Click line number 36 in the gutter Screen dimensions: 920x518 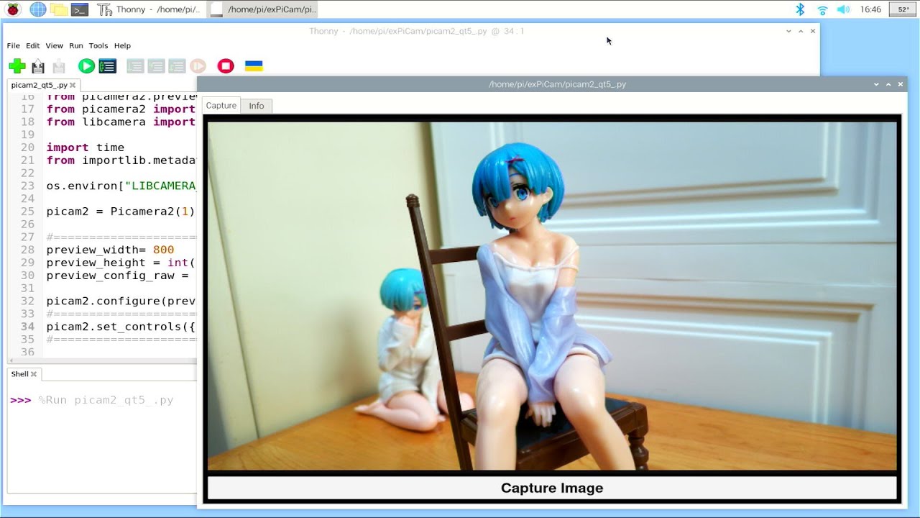point(27,352)
